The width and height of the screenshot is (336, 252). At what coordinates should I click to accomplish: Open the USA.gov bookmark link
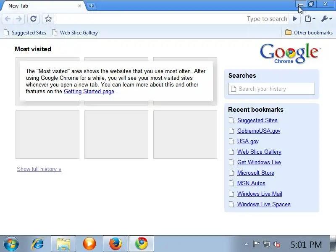pos(248,141)
